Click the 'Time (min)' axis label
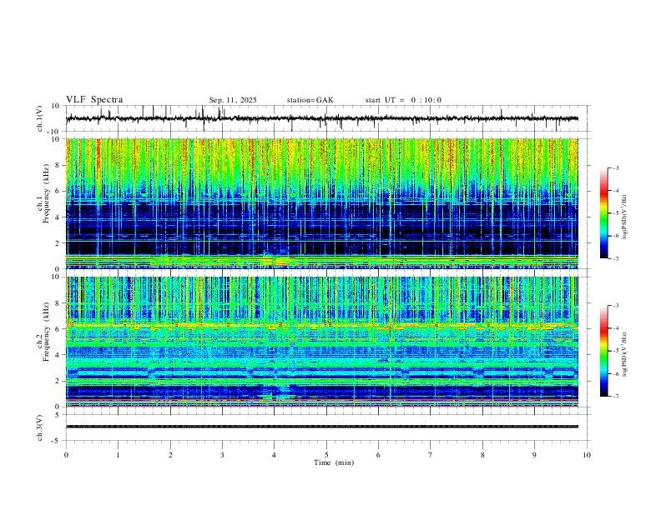 334,462
